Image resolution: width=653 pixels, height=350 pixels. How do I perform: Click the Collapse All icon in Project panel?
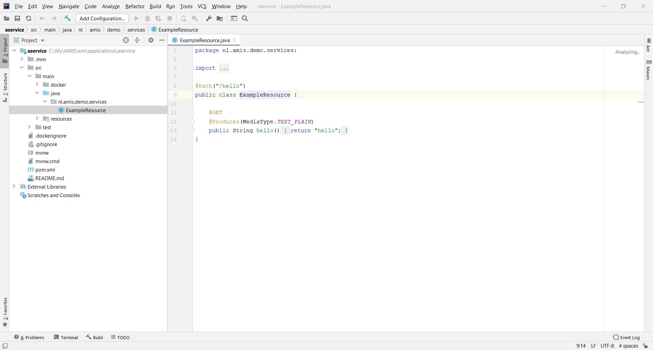[x=137, y=40]
